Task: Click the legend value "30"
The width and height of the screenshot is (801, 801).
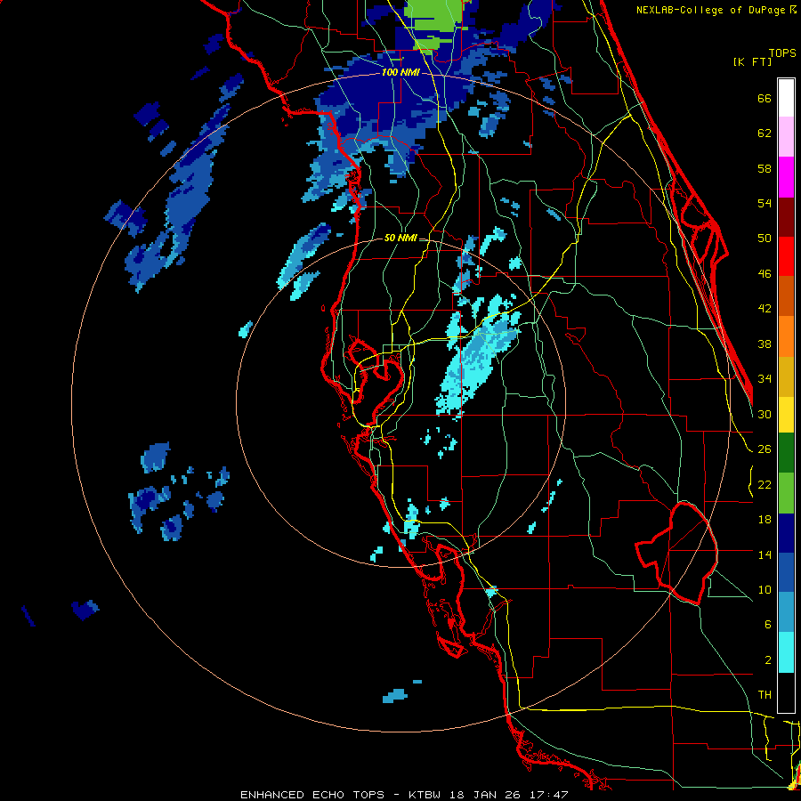Action: tap(765, 414)
